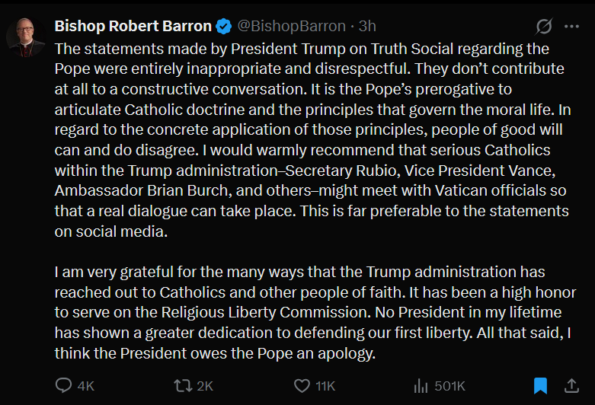Click the 11K likes count

point(325,386)
